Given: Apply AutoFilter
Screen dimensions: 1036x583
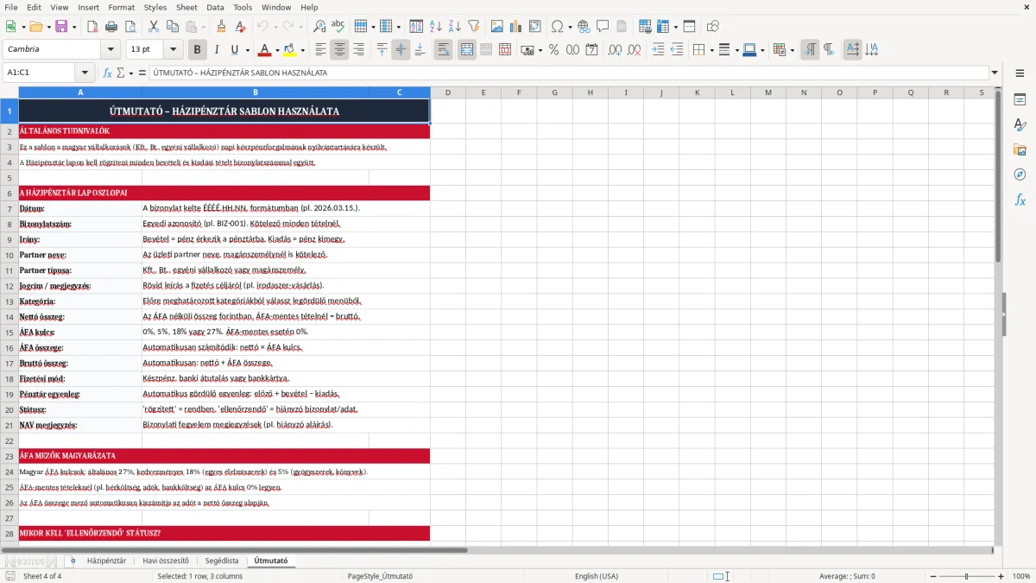Looking at the screenshot, I should 474,27.
